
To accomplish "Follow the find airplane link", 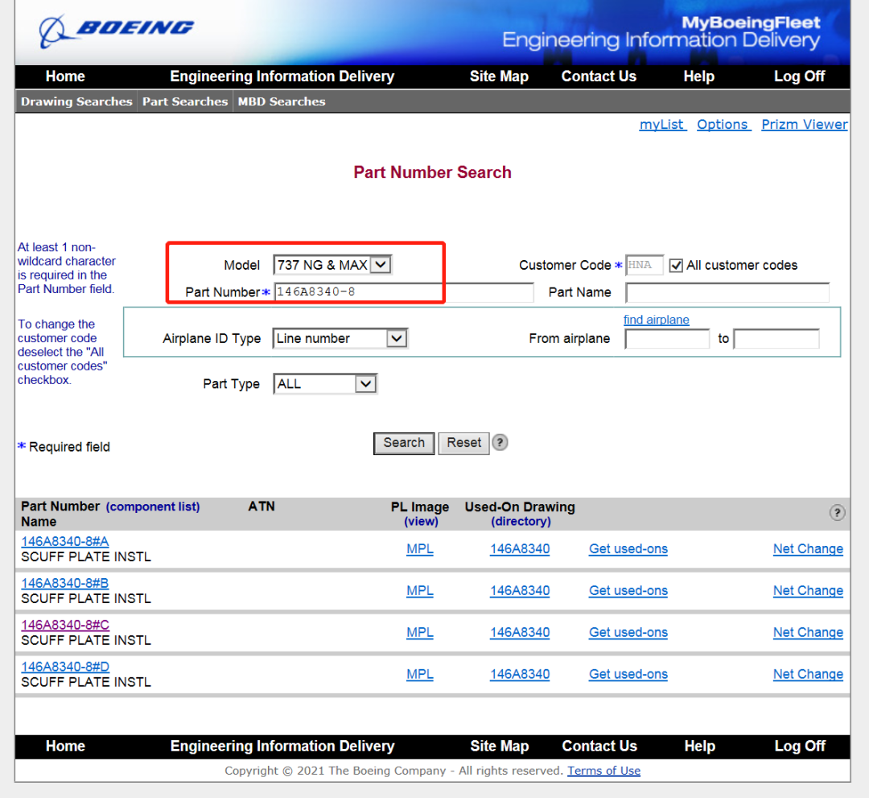I will tap(657, 320).
